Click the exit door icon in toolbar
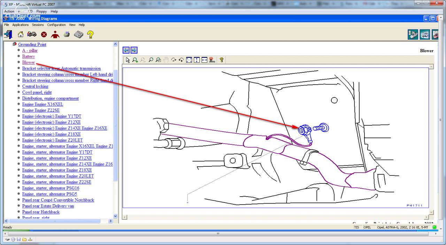This screenshot has width=446, height=245. coord(8,34)
